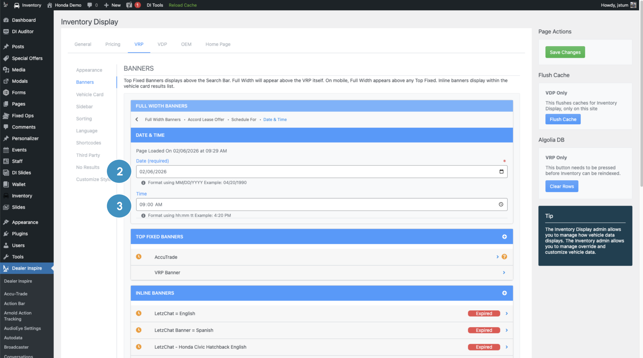This screenshot has height=358, width=643.
Task: Click breadcrumb back arrow
Action: point(137,120)
